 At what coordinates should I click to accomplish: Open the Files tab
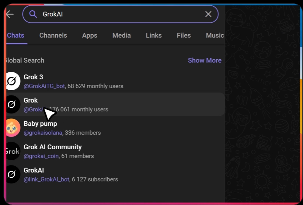tap(184, 35)
